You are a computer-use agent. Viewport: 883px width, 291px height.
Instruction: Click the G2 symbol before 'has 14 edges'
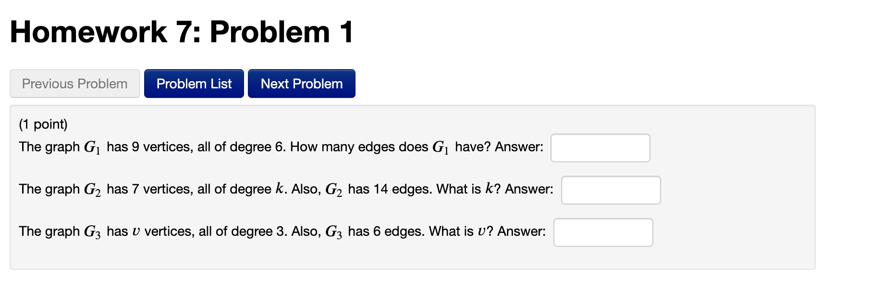click(333, 190)
